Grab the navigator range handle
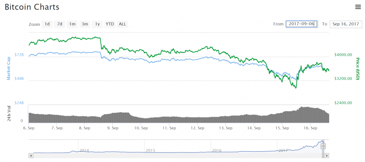The width and height of the screenshot is (365, 162). coord(323,146)
